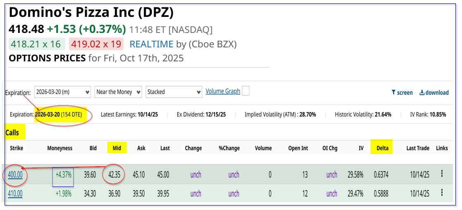Sort by the IV column header

361,148
